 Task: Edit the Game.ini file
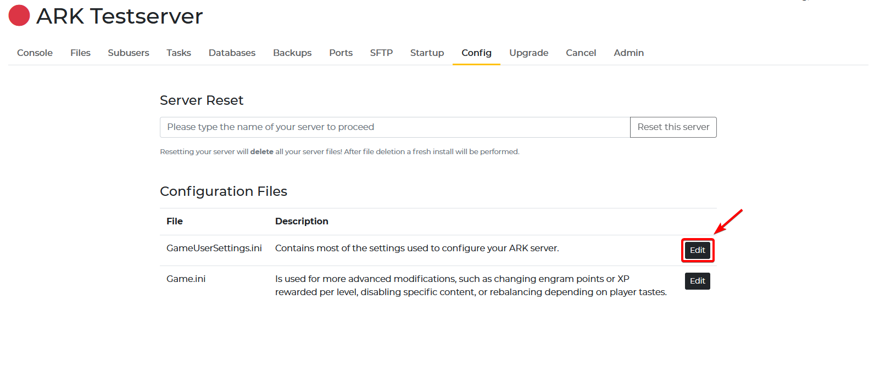[698, 281]
